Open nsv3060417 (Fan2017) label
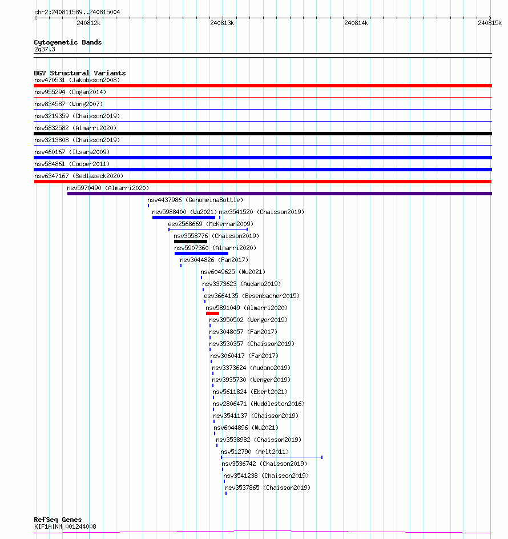Screen dimensions: 508x539 [244, 356]
